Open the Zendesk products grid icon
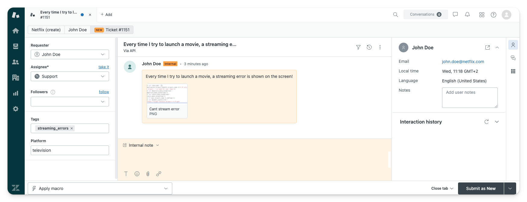The width and height of the screenshot is (527, 202). click(482, 14)
